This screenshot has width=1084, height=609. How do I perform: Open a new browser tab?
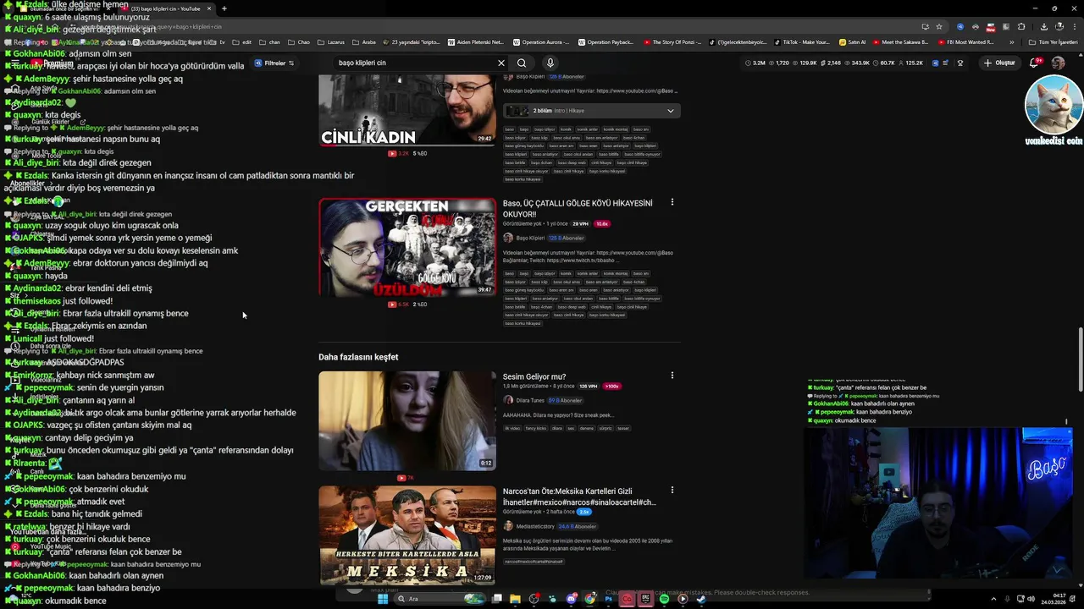(x=224, y=8)
